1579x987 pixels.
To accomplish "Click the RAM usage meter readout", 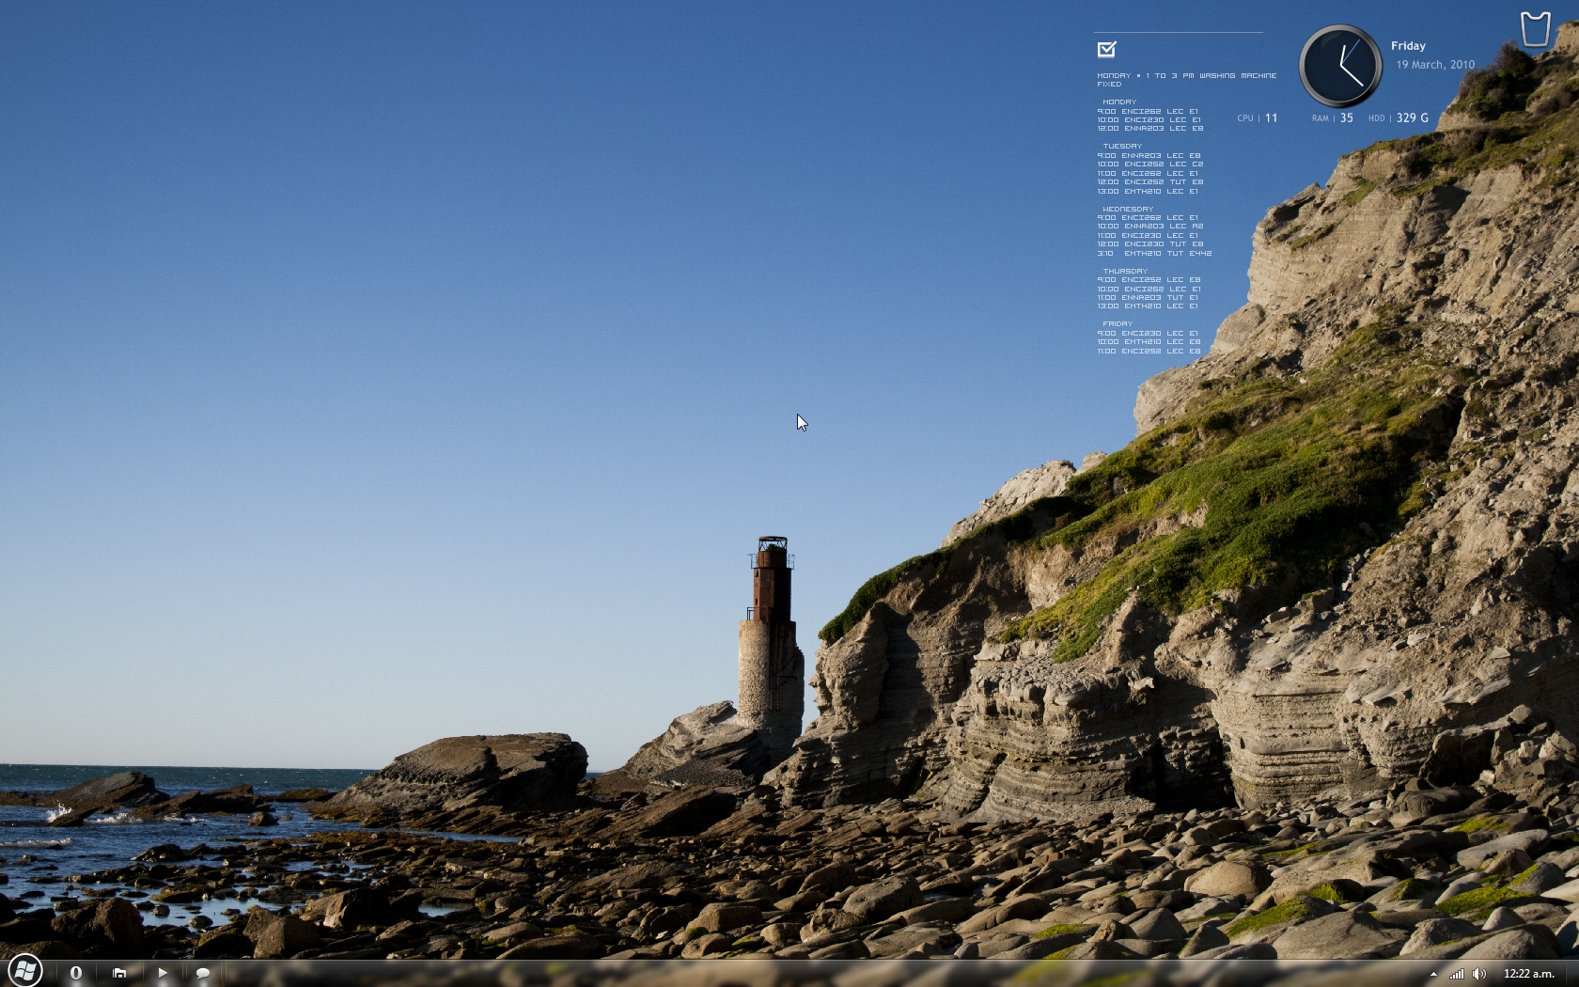I will point(1333,118).
